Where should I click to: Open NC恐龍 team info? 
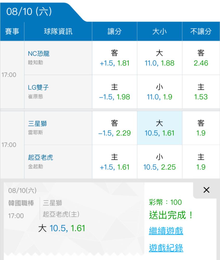pyautogui.click(x=39, y=54)
